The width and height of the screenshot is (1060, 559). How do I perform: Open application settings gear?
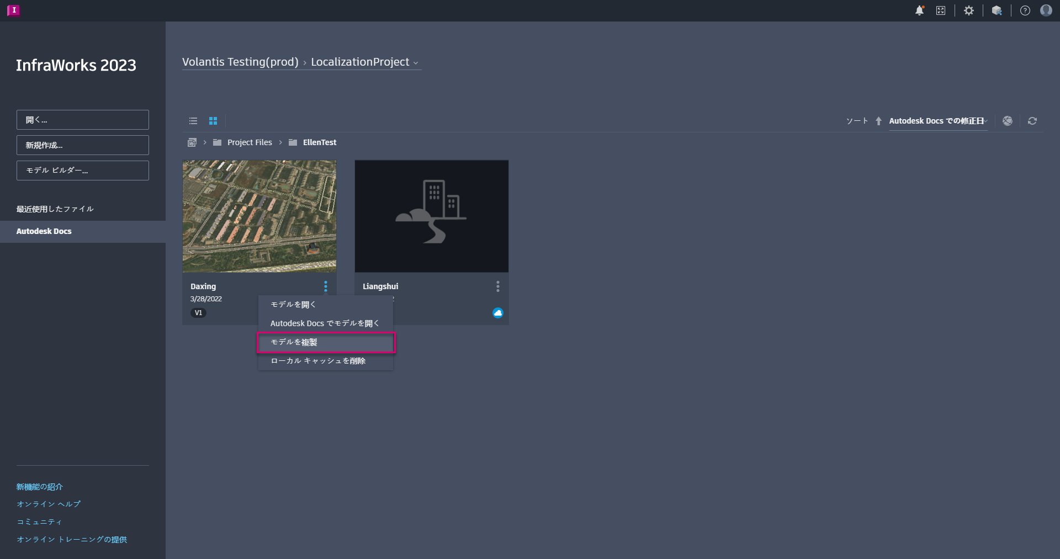point(969,10)
